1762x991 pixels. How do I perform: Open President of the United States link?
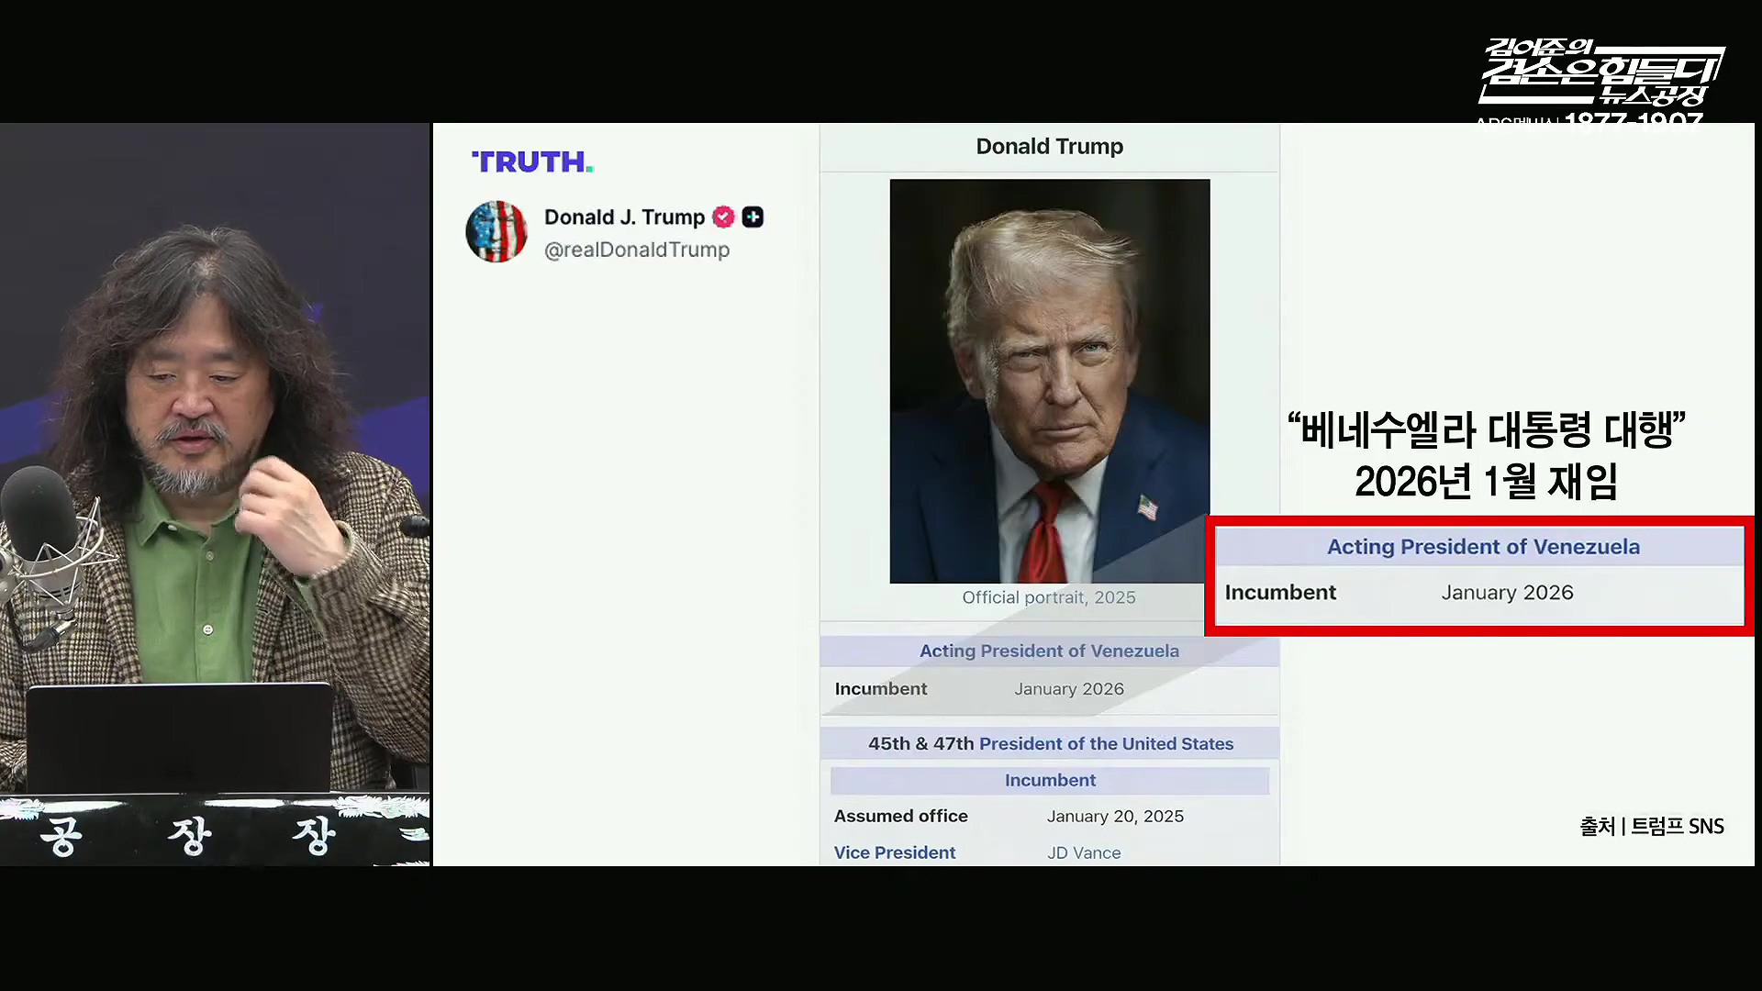point(1106,744)
